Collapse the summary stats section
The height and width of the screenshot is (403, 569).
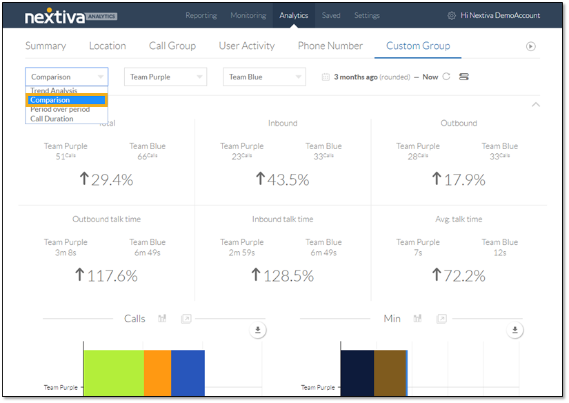[536, 105]
